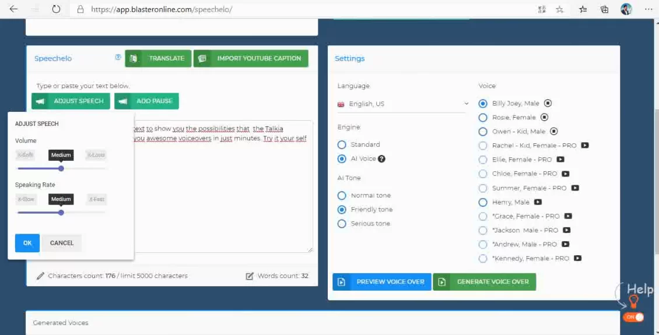Image resolution: width=659 pixels, height=335 pixels.
Task: Open browser profile avatar
Action: point(626,9)
